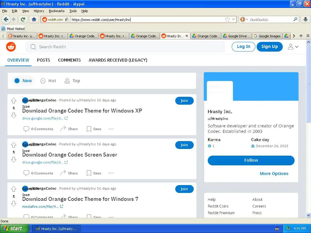Downvote the Windows 7 theme post
Screen dimensions: 311x233
[x=13, y=204]
